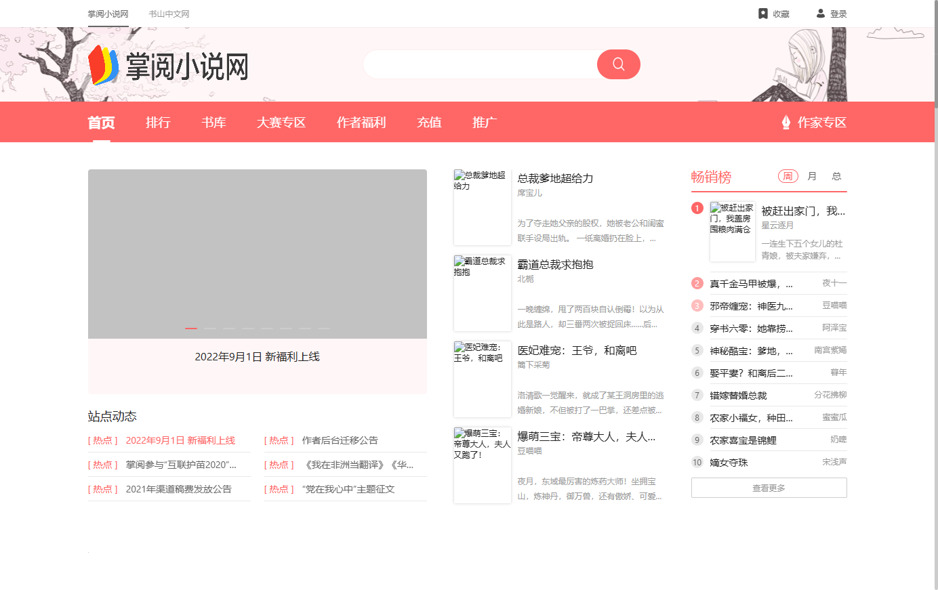Open the 充值 navigation item

429,123
